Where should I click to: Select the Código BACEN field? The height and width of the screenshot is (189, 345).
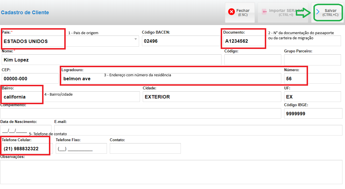click(181, 41)
